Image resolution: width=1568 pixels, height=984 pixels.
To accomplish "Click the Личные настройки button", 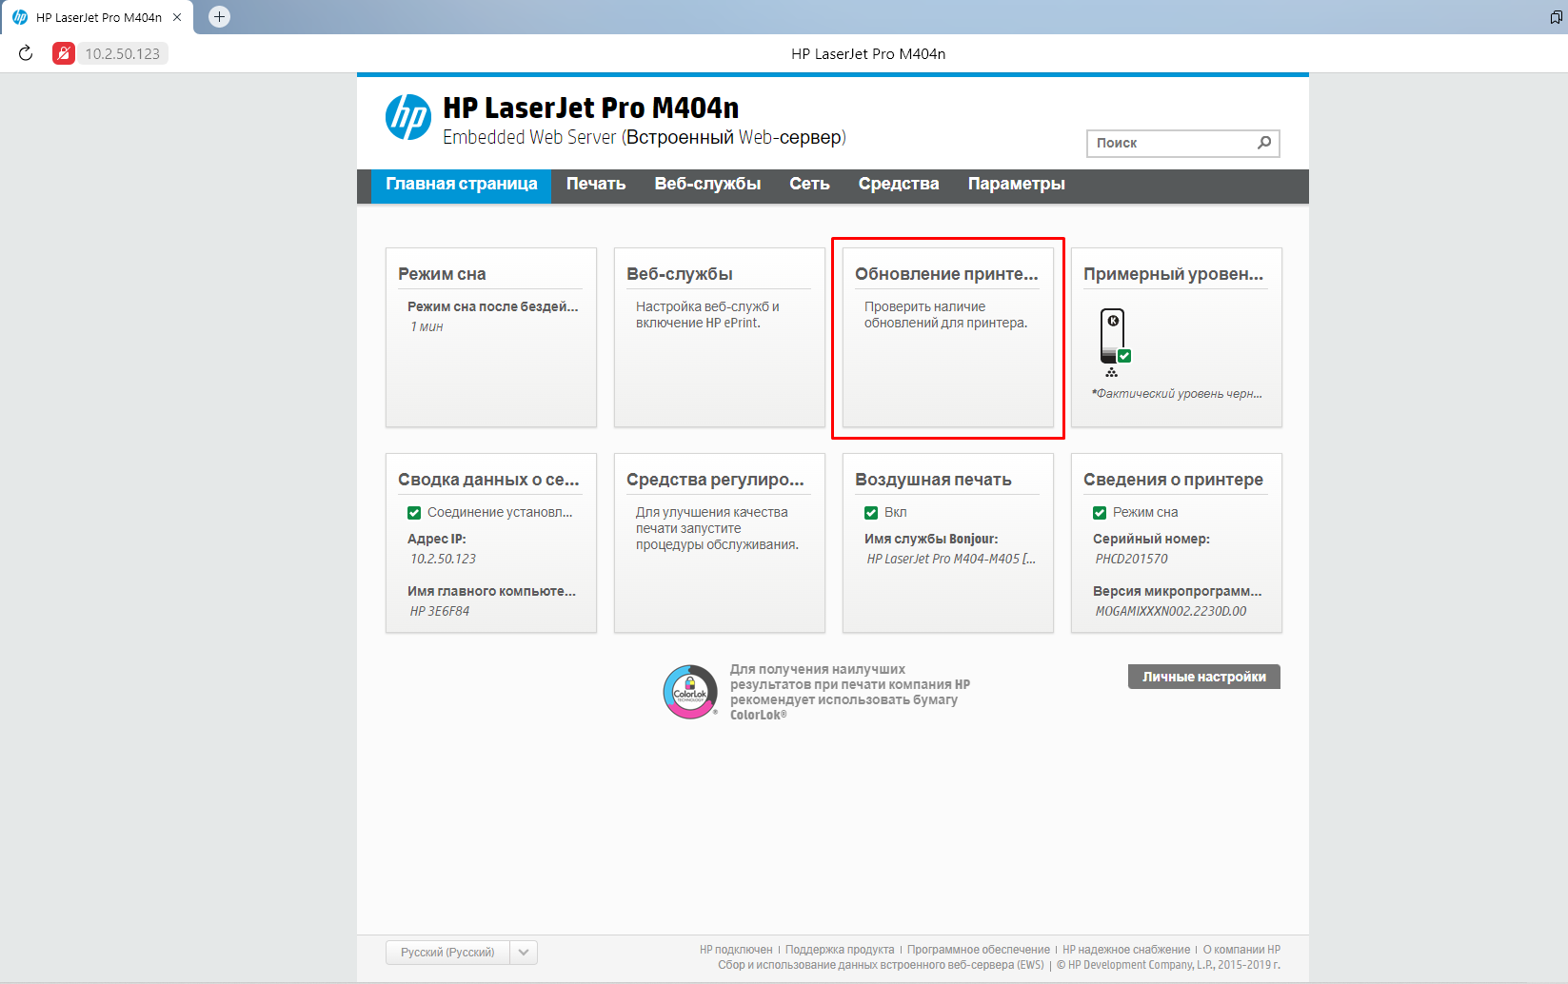I will (x=1204, y=677).
